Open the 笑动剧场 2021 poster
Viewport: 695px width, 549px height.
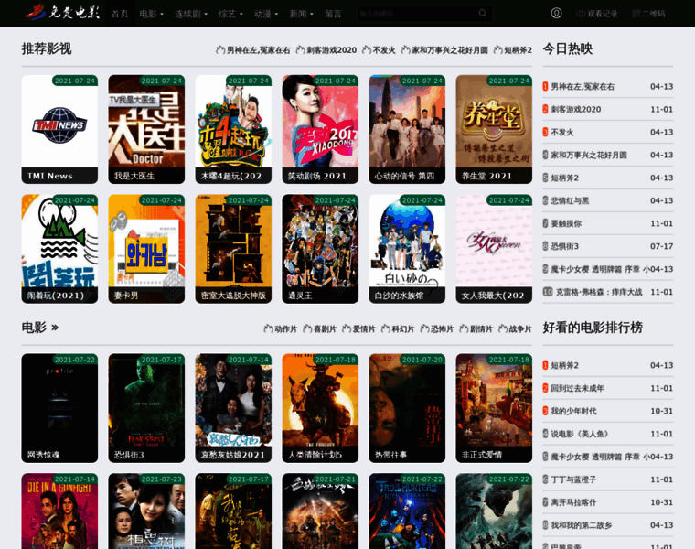320,129
